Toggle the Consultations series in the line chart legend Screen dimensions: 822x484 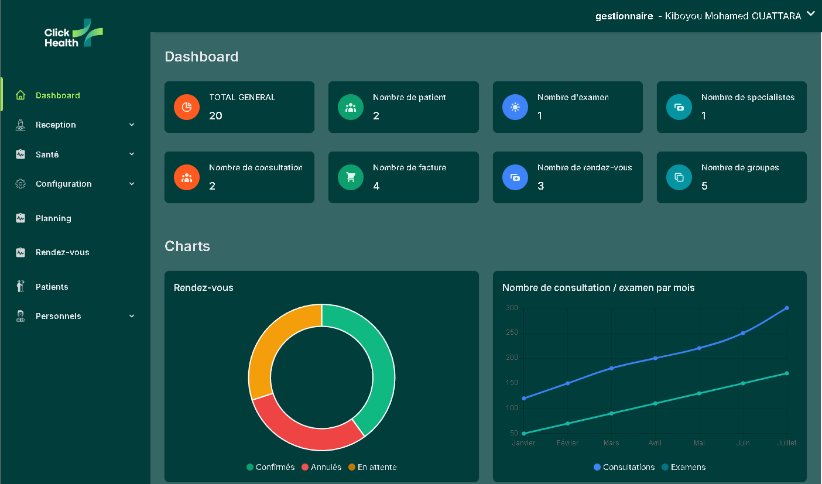(x=624, y=467)
